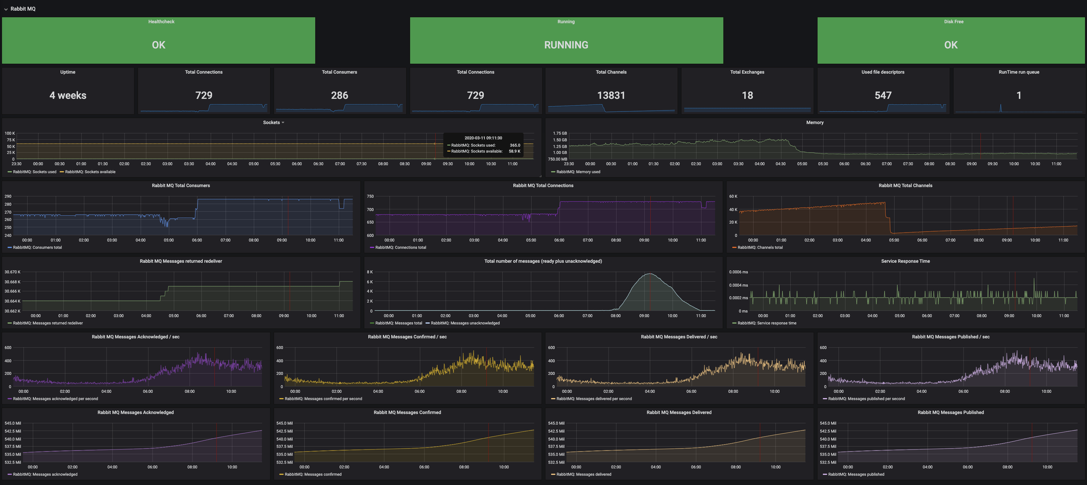Screen dimensions: 1087x485
Task: Click the Channels total legend color icon
Action: pos(734,247)
